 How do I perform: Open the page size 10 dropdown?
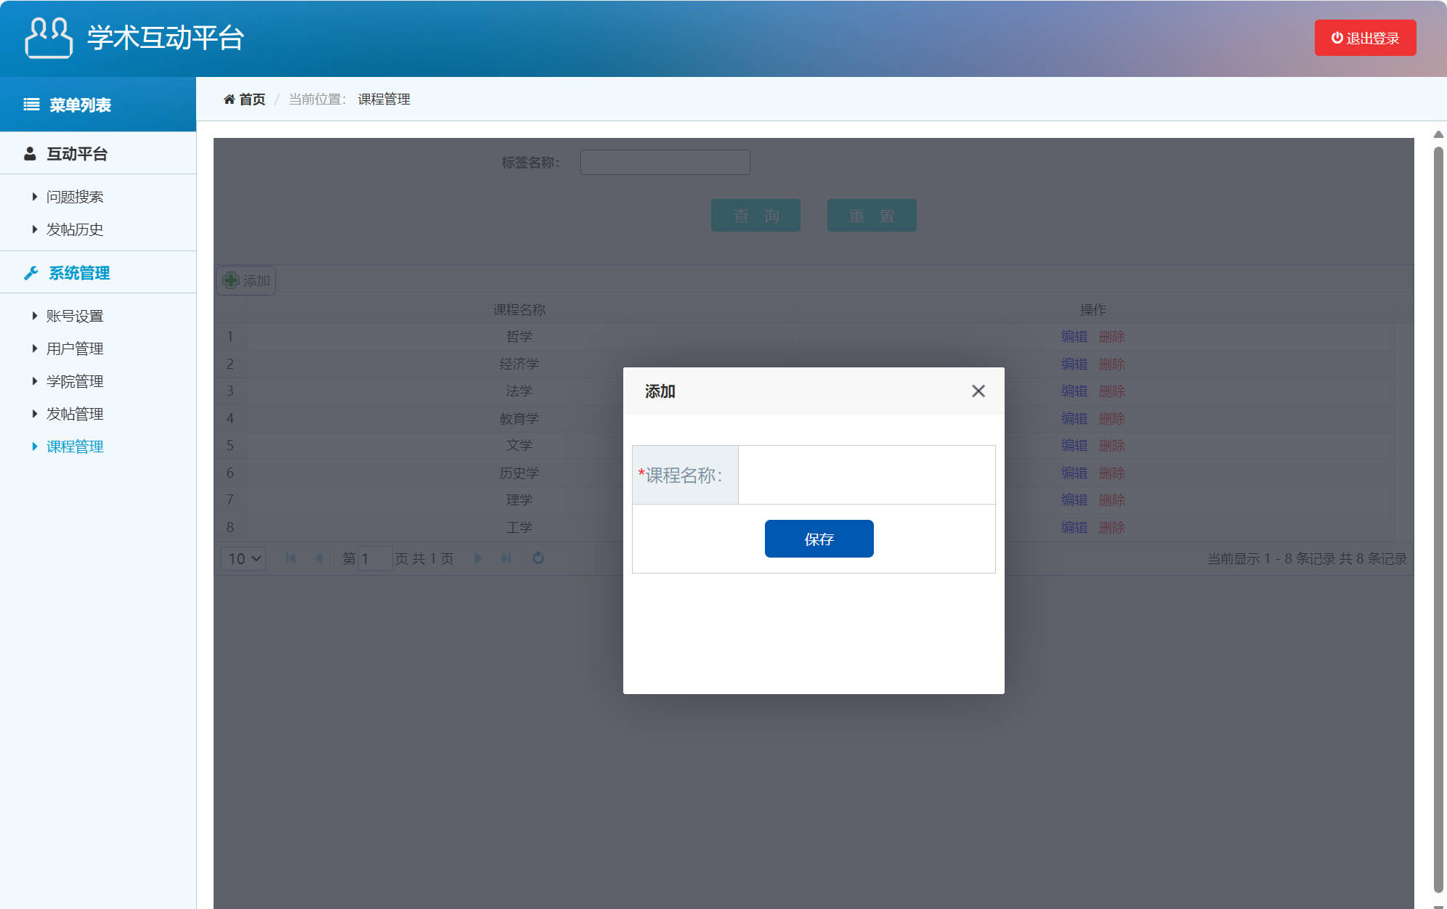(243, 558)
